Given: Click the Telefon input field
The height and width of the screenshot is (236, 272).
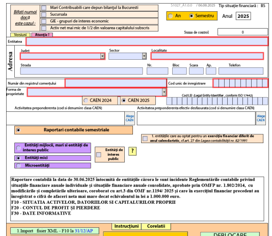Looking at the screenshot, I should point(241,71).
